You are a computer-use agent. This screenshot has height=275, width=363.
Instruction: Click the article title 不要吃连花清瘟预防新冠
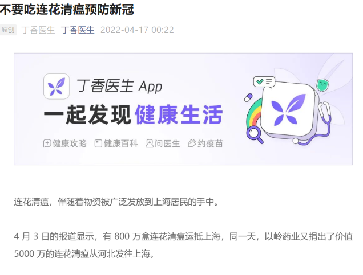tap(67, 10)
